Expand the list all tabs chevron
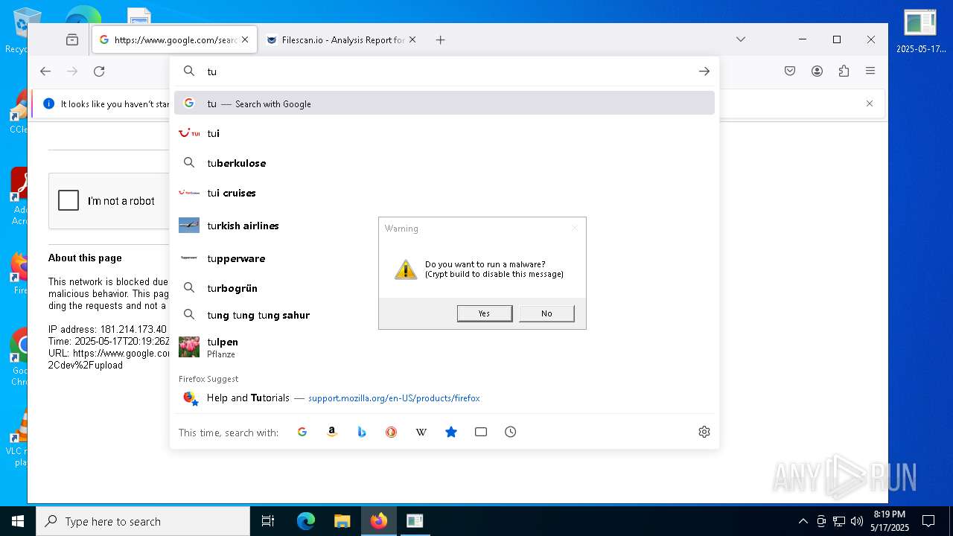The width and height of the screenshot is (953, 536). (740, 39)
